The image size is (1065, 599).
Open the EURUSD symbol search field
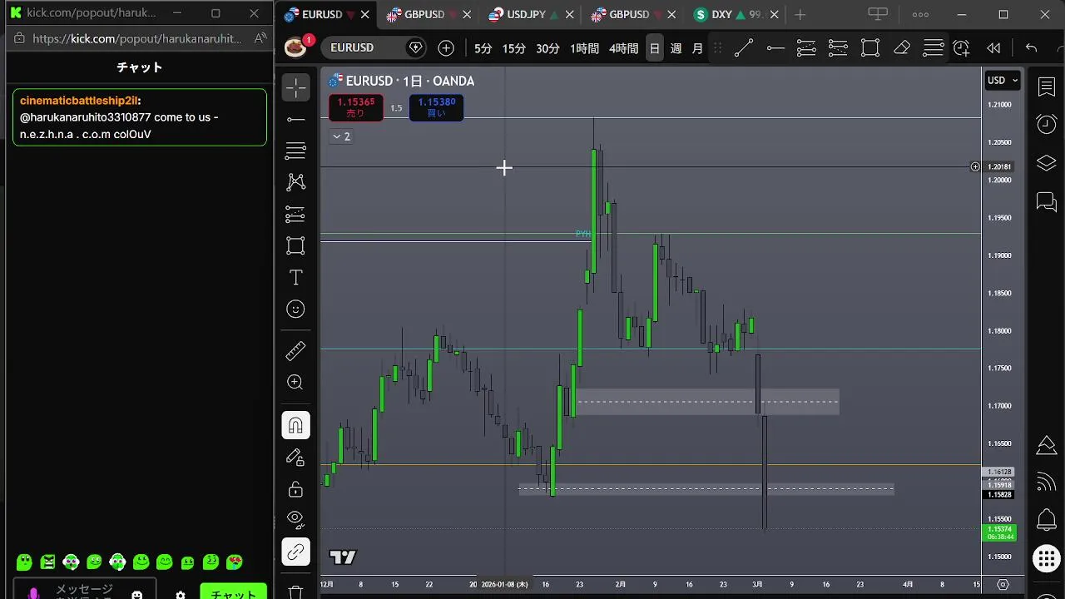point(372,47)
